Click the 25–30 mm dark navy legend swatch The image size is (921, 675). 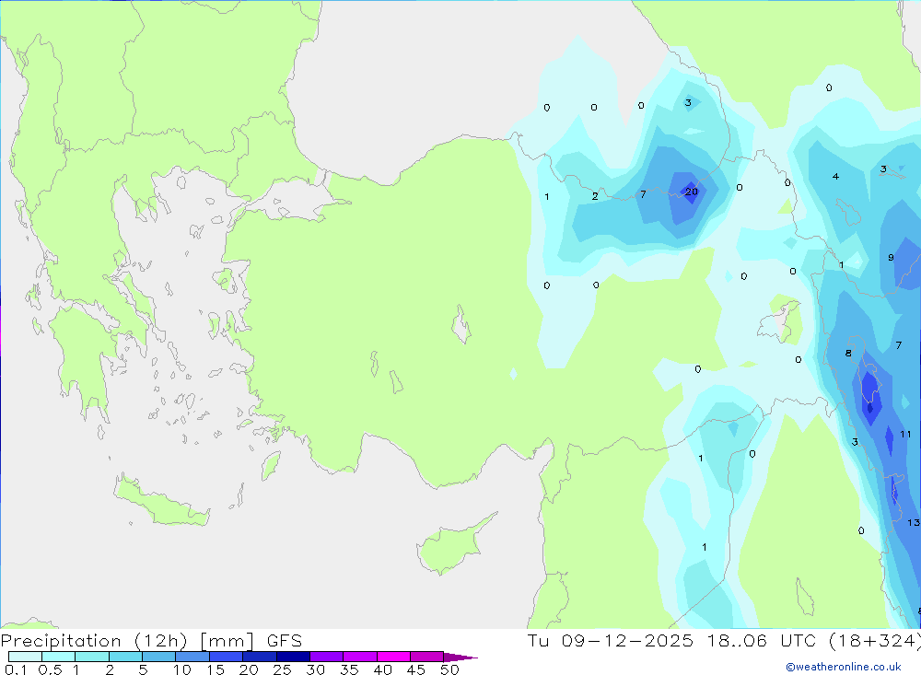(x=293, y=657)
